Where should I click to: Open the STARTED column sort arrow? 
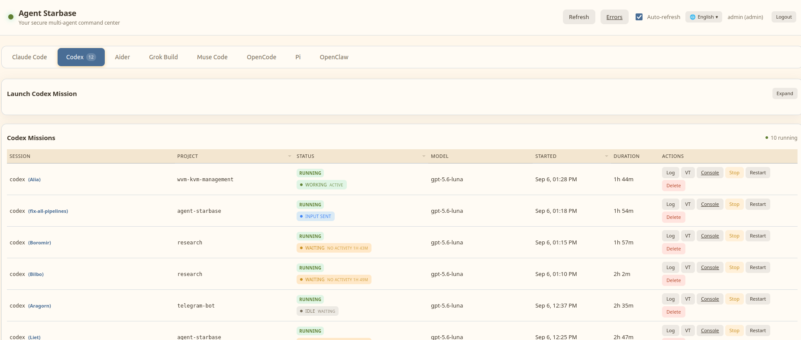tap(607, 156)
